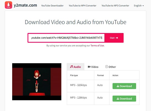Switch to the Video tab
Screen dimensions: 151x111
[x=93, y=67]
